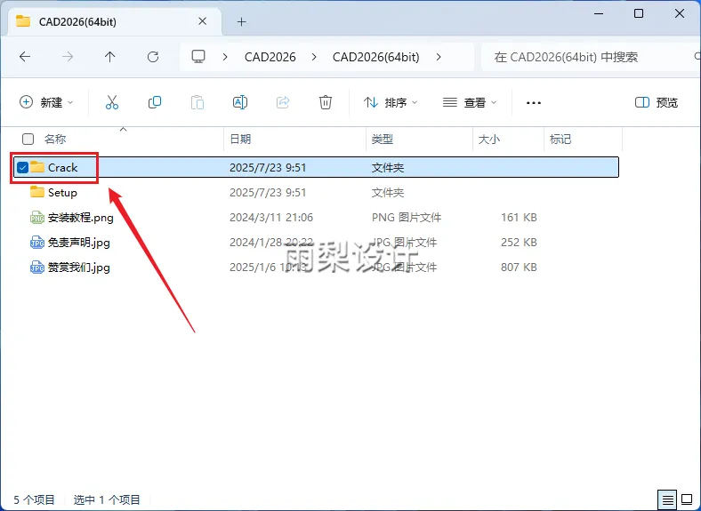
Task: Select the file 免责声明.jpg
Action: (x=79, y=243)
